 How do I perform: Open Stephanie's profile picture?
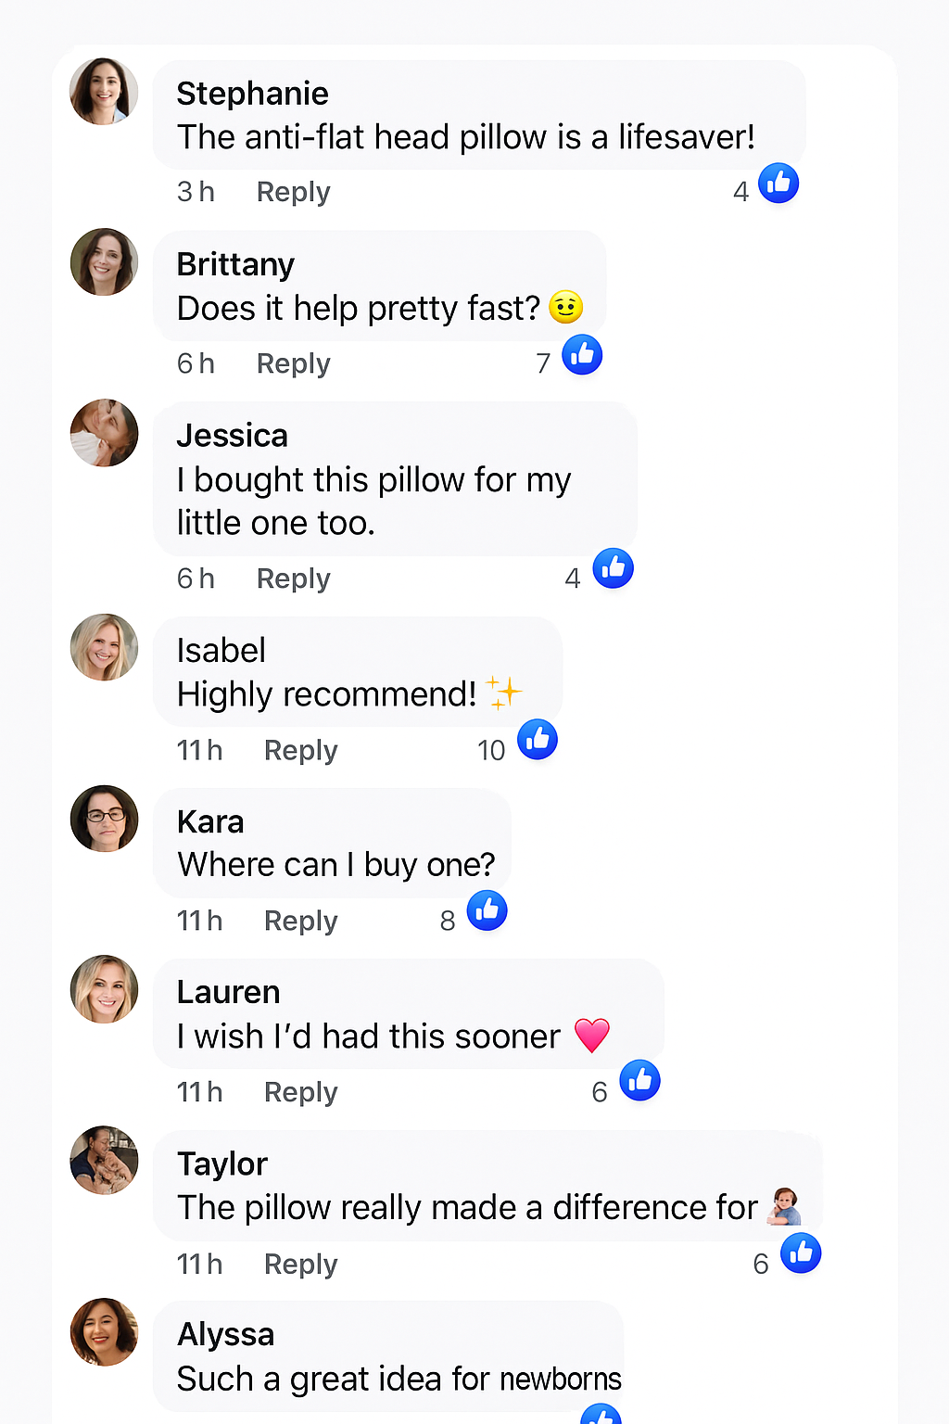point(104,92)
